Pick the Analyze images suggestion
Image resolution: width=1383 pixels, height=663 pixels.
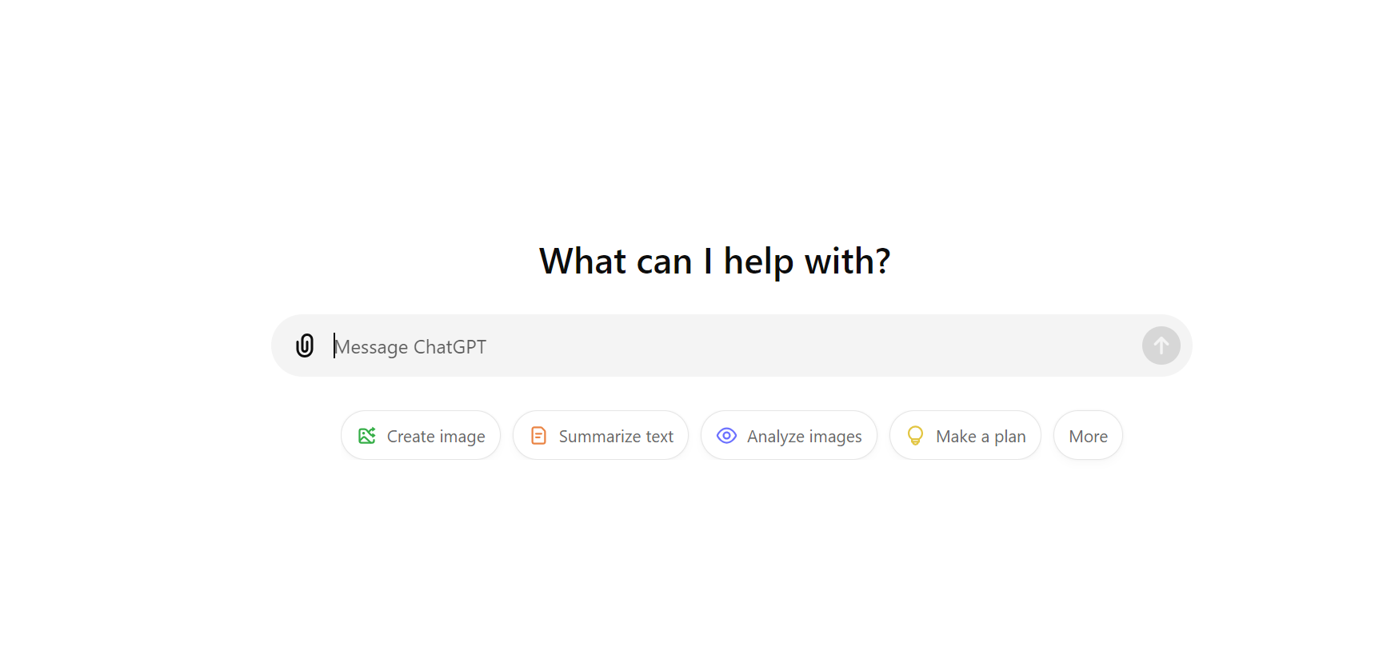click(789, 436)
